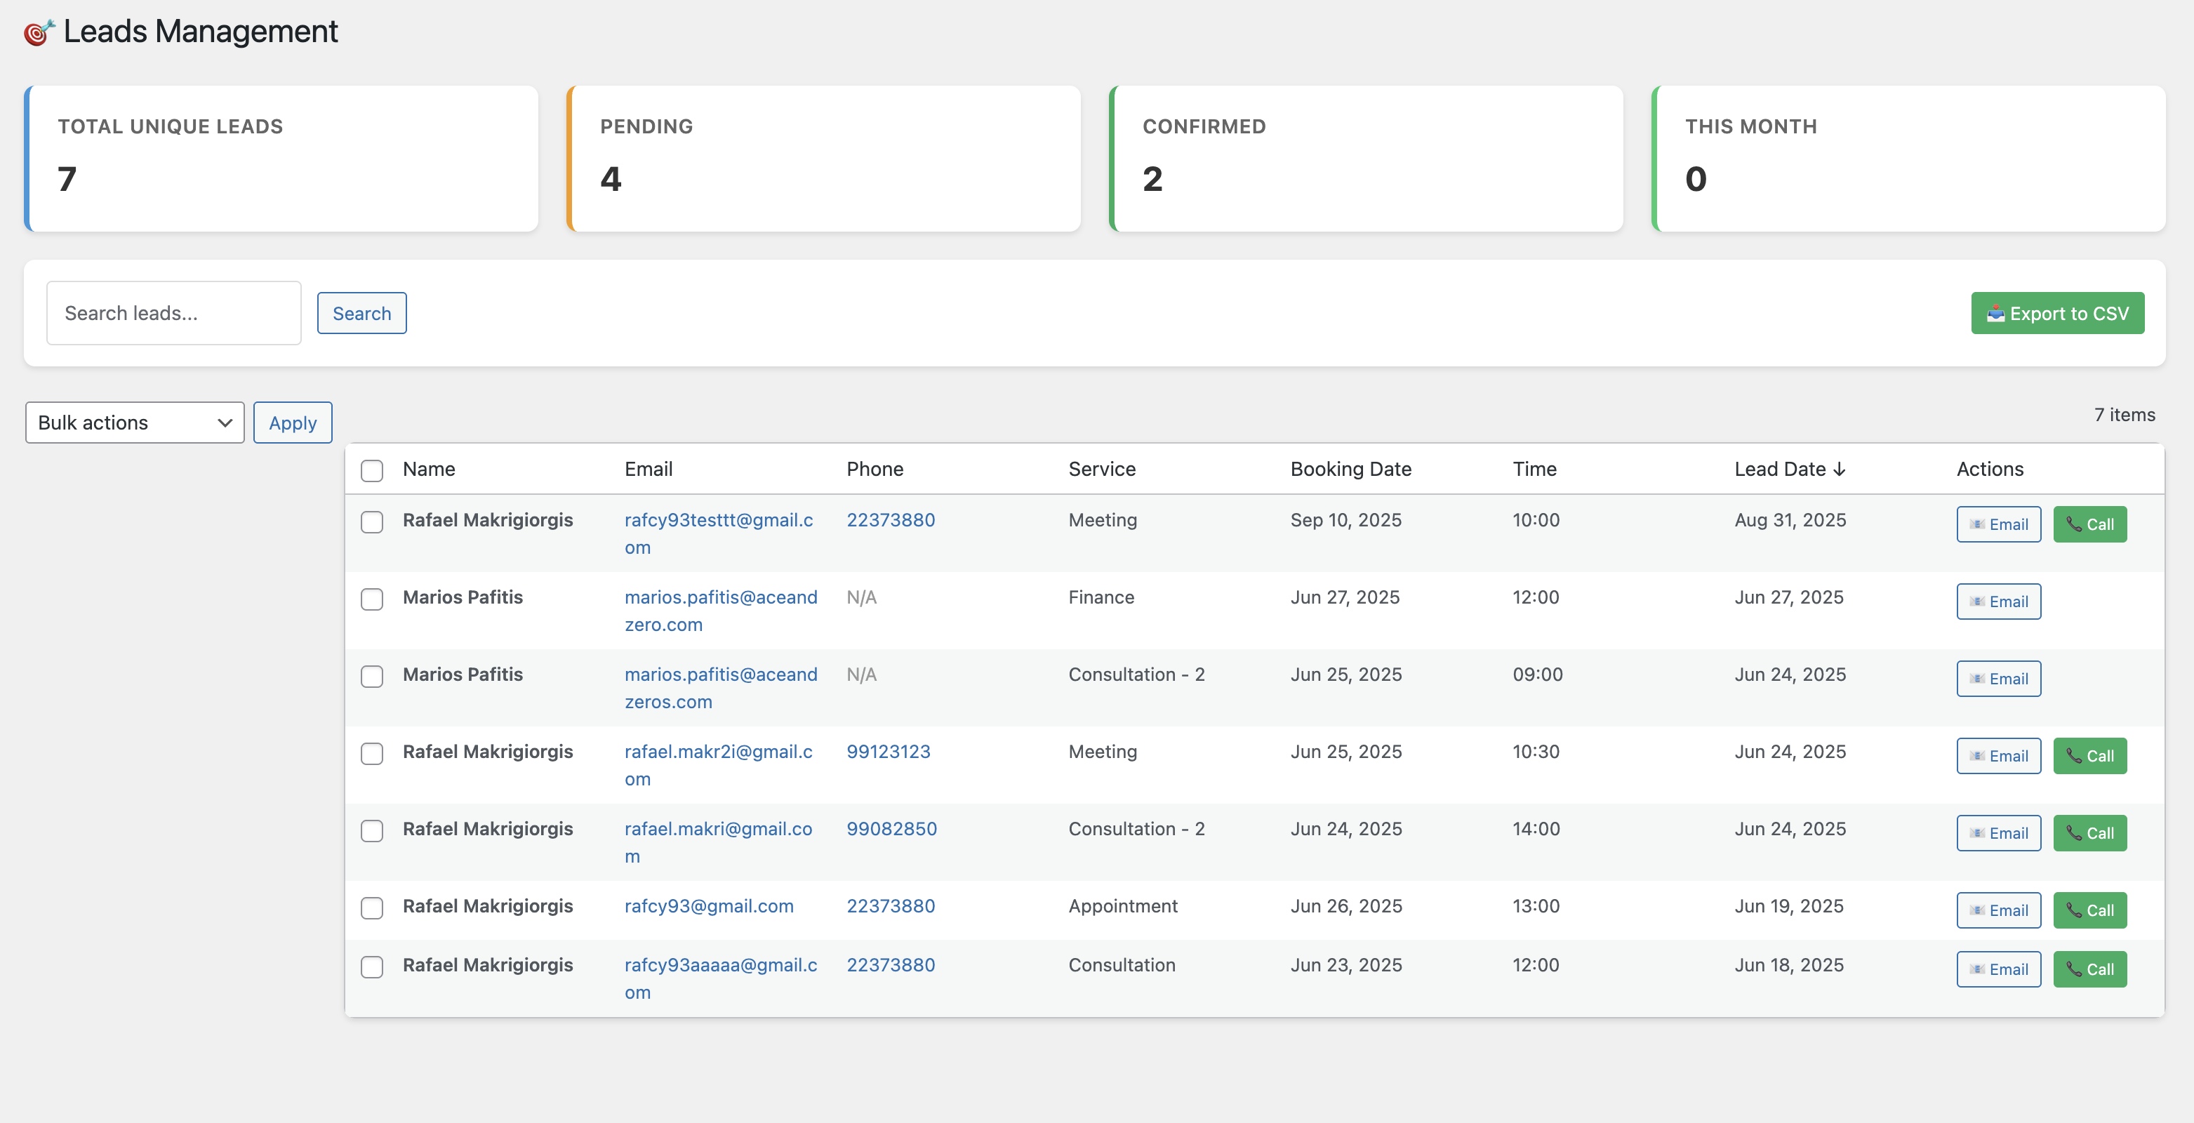Sort by the Name column header
The image size is (2194, 1123).
428,470
